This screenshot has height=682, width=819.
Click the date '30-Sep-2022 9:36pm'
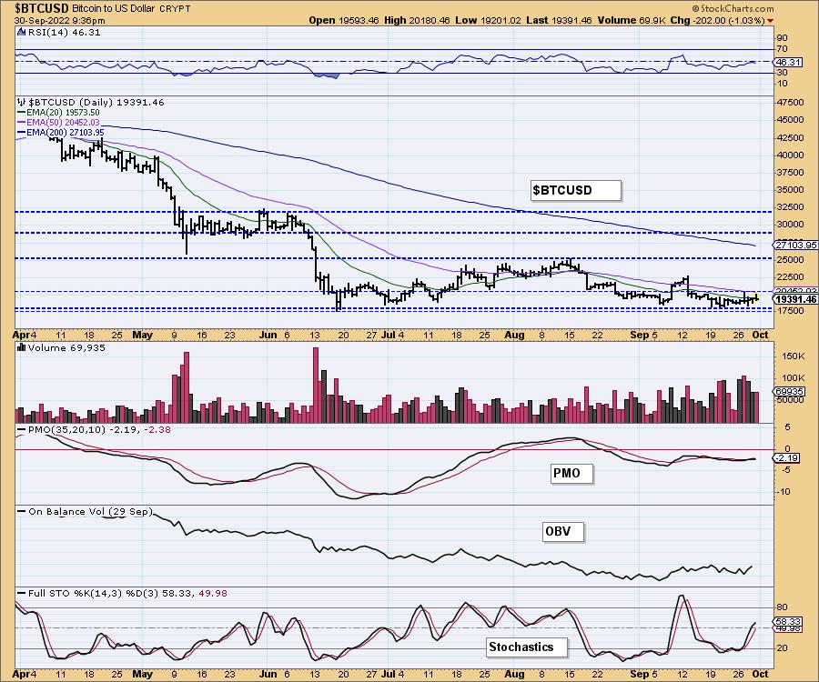pyautogui.click(x=59, y=21)
